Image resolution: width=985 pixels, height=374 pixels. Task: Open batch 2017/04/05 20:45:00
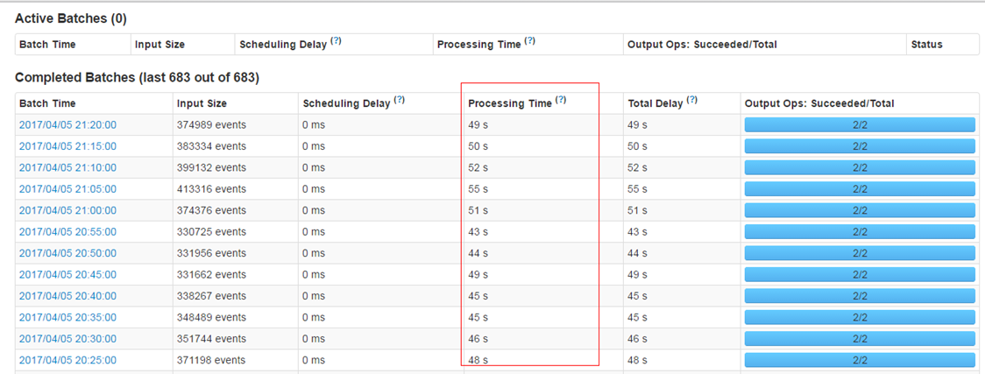pyautogui.click(x=67, y=274)
